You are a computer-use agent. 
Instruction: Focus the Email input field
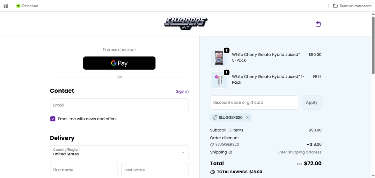[x=119, y=105]
